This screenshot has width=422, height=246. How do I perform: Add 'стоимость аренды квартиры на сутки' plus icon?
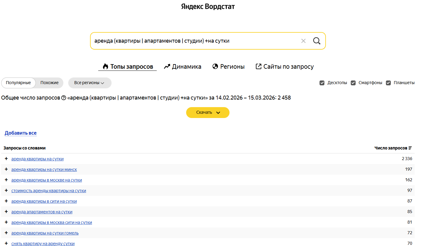[x=6, y=190]
